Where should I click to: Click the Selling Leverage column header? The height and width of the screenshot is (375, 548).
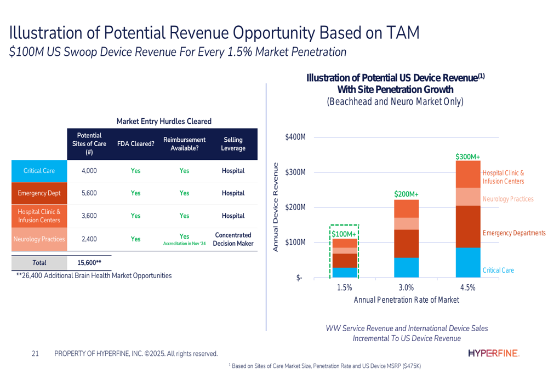point(233,144)
